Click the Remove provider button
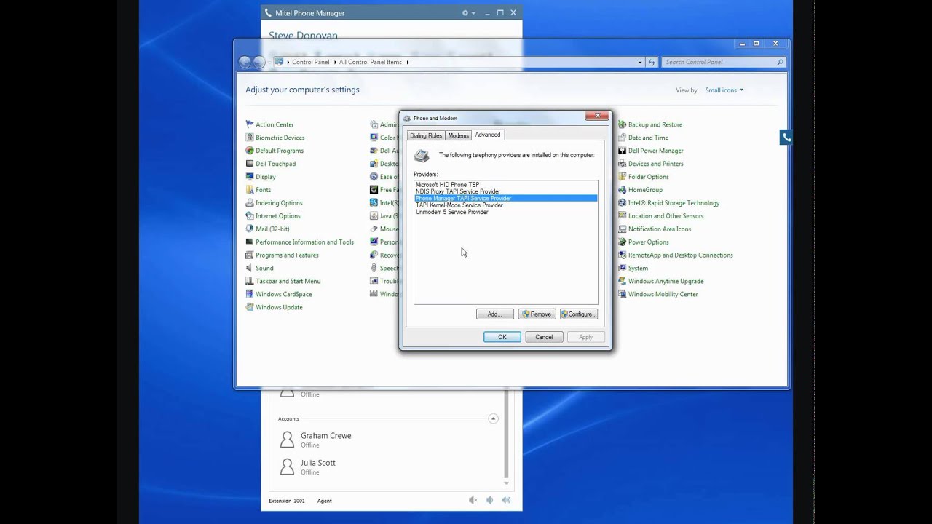932x524 pixels. coord(537,314)
